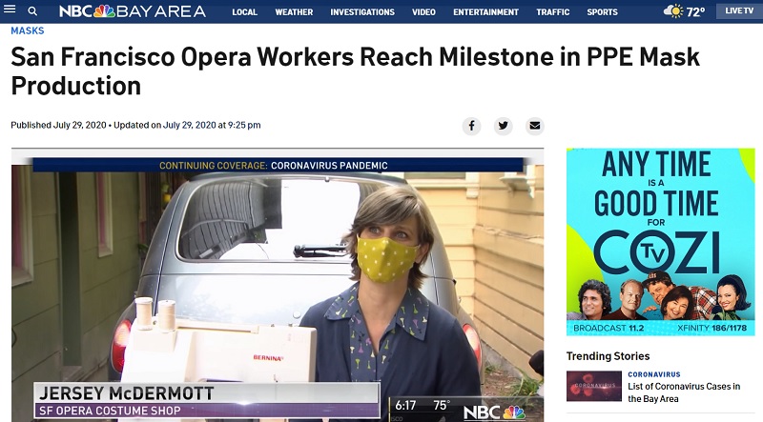Open the SPORTS nav menu
763x422 pixels.
[x=602, y=12]
